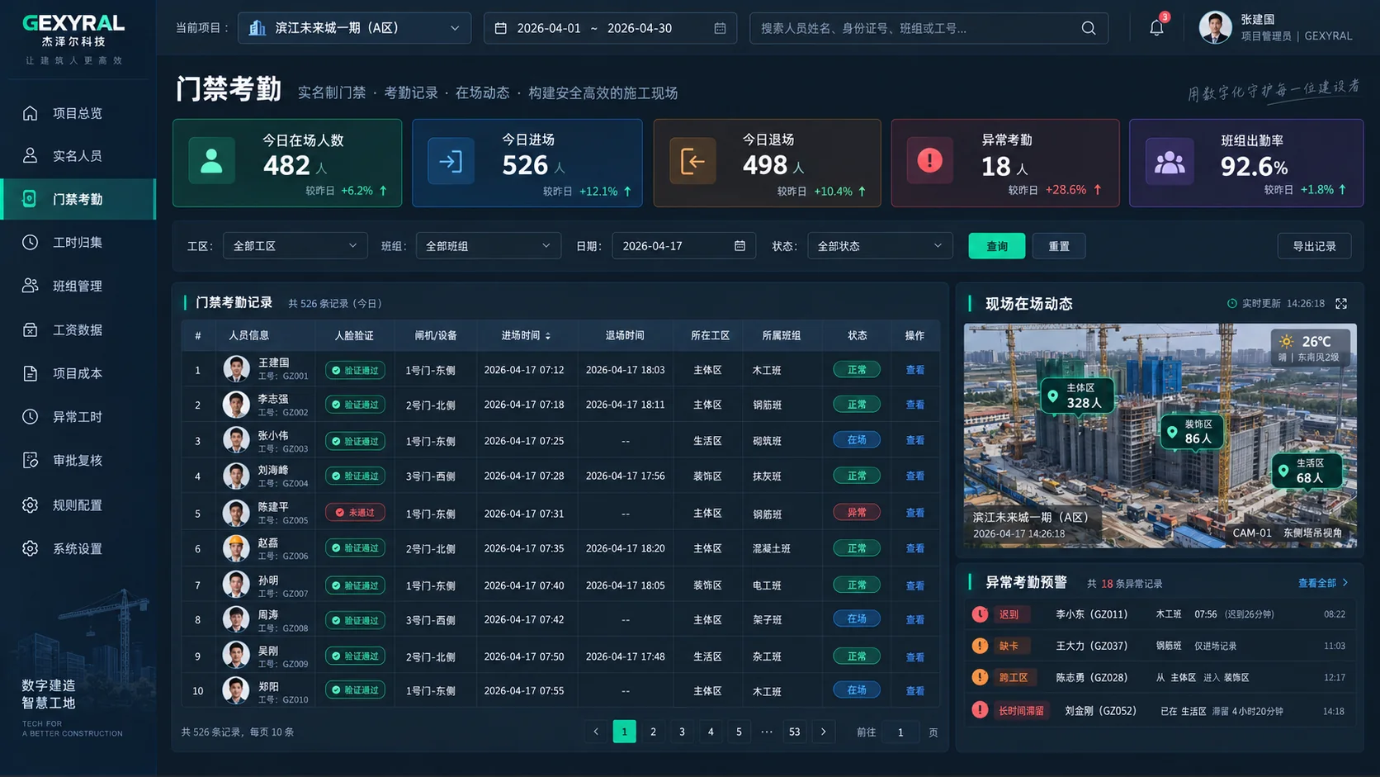Open 工时归集 in sidebar

[78, 243]
